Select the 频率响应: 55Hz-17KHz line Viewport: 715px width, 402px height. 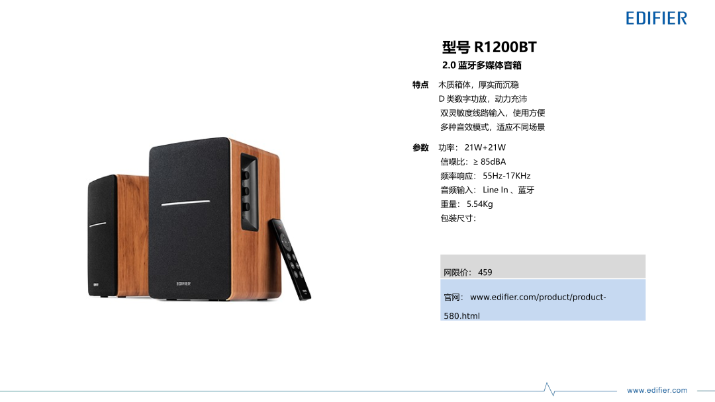coord(485,176)
